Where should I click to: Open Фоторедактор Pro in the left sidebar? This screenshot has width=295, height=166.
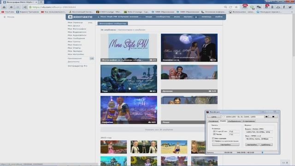tap(77, 66)
